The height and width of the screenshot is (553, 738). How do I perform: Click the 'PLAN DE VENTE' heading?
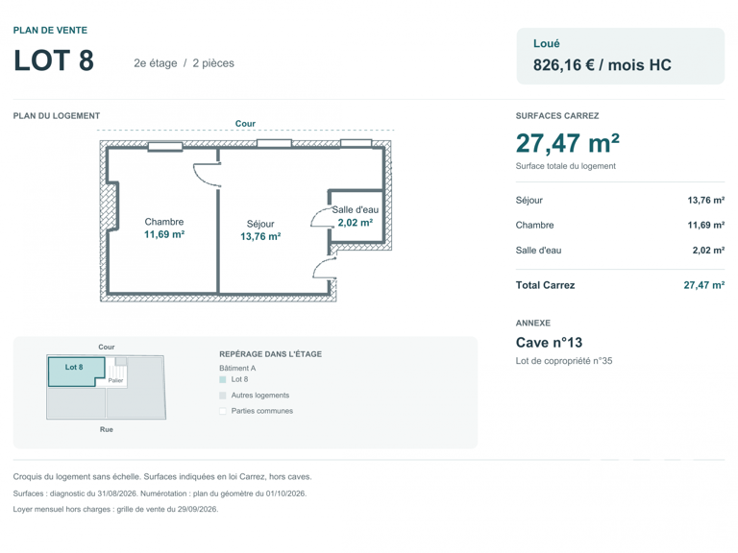click(x=50, y=30)
